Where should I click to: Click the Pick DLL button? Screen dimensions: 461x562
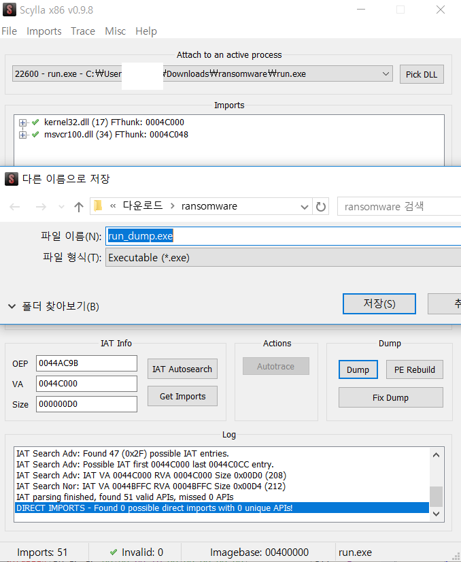[x=422, y=74]
